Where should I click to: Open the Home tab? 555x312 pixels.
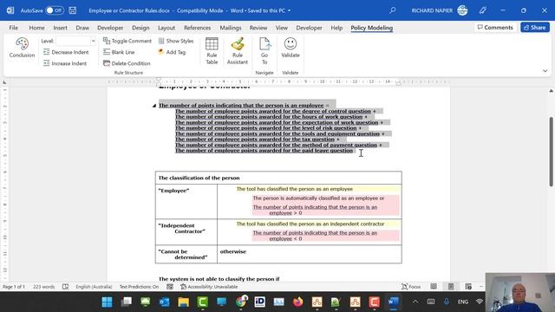36,28
